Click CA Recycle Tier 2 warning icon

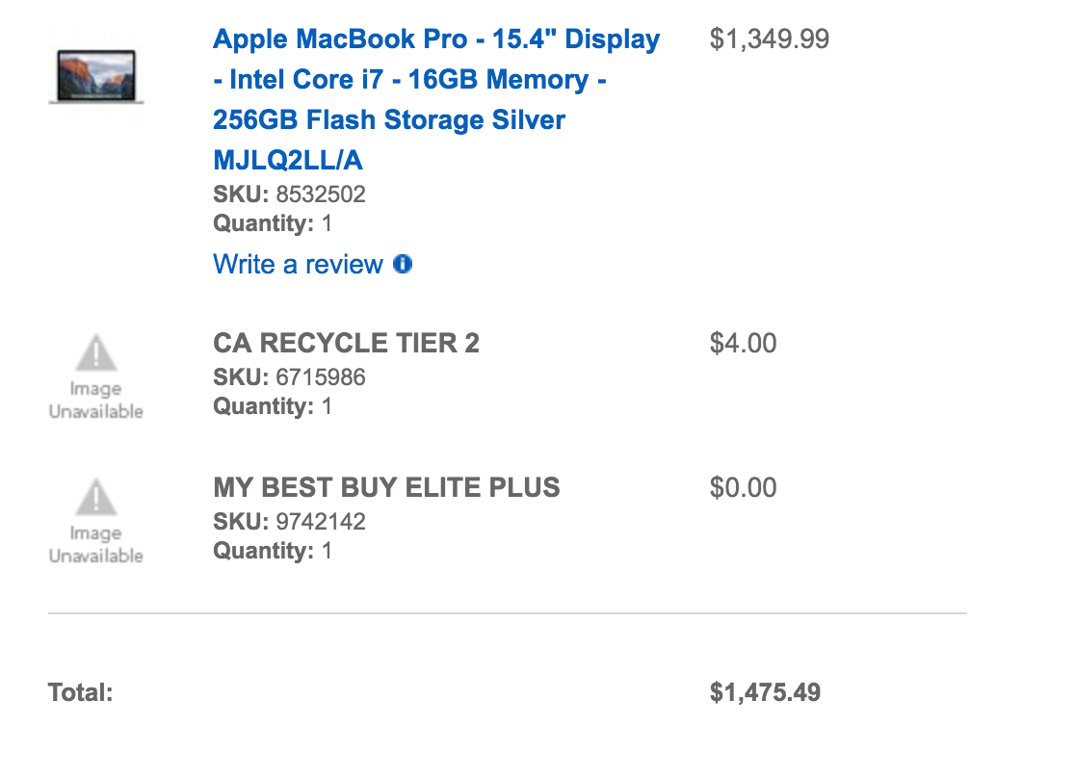96,352
